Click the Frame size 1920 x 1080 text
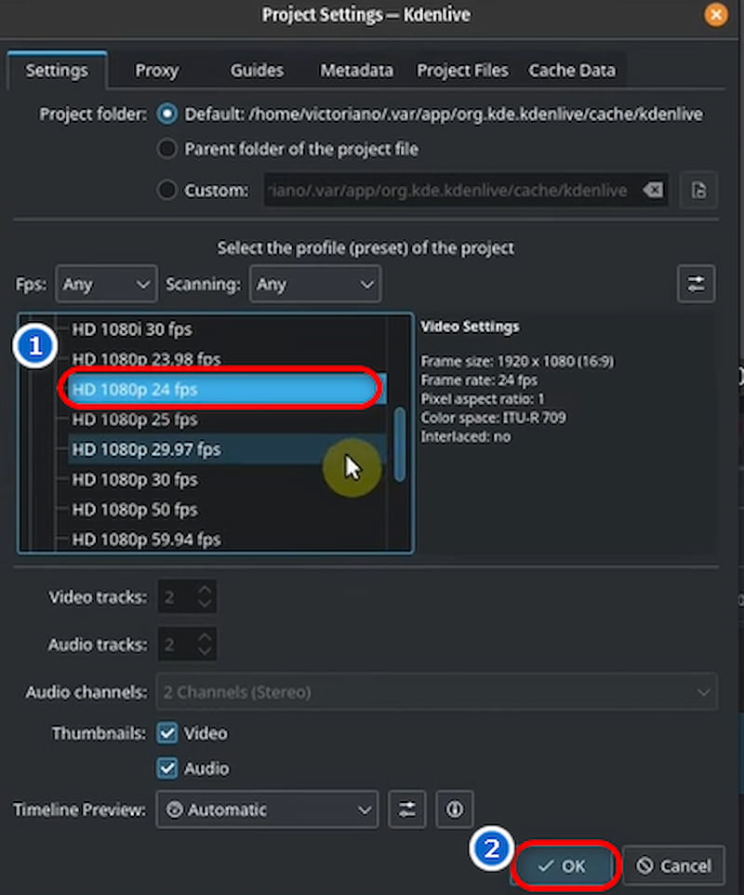The image size is (744, 895). tap(517, 361)
